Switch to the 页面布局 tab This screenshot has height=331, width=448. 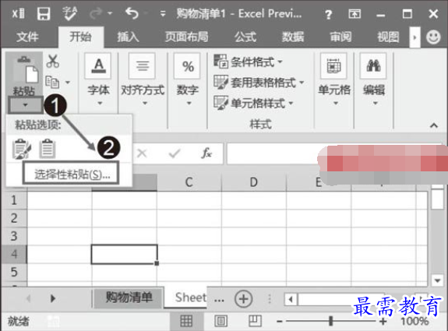(x=186, y=37)
